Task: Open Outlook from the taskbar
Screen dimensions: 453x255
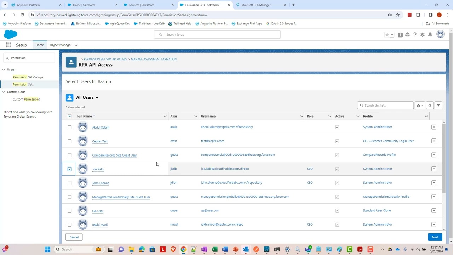Action: click(x=246, y=249)
